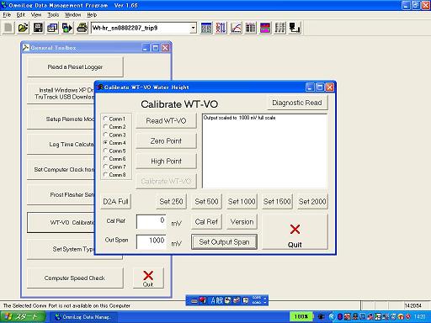
Task: Select the Comm 4 radio button
Action: point(105,142)
